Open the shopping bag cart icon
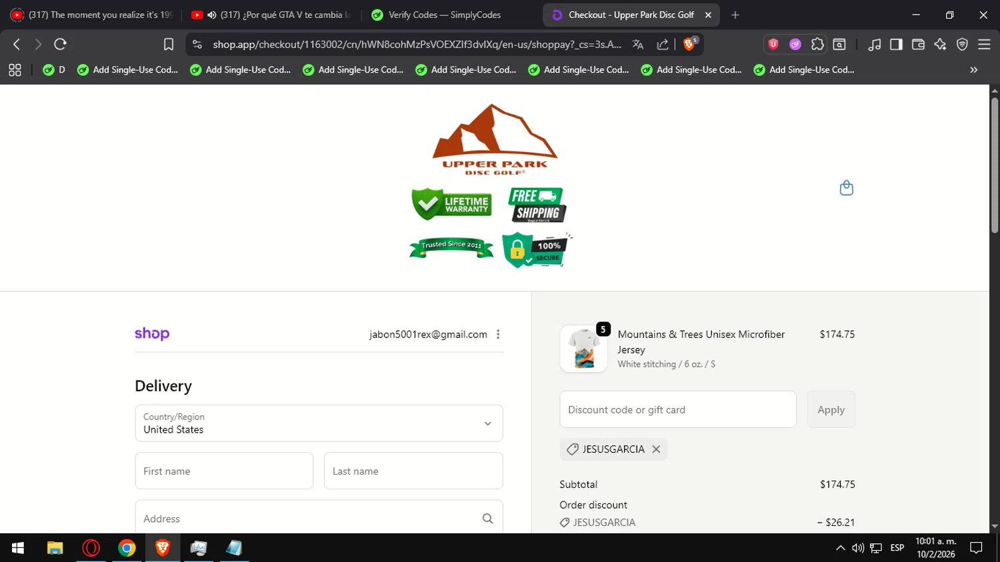 tap(847, 188)
